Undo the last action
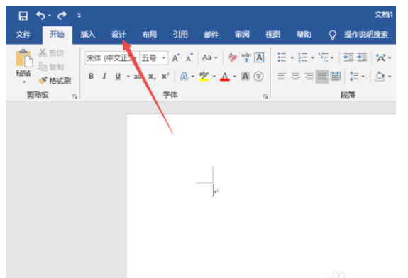This screenshot has height=278, width=408. click(40, 16)
